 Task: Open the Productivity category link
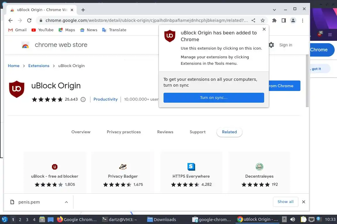(x=105, y=99)
